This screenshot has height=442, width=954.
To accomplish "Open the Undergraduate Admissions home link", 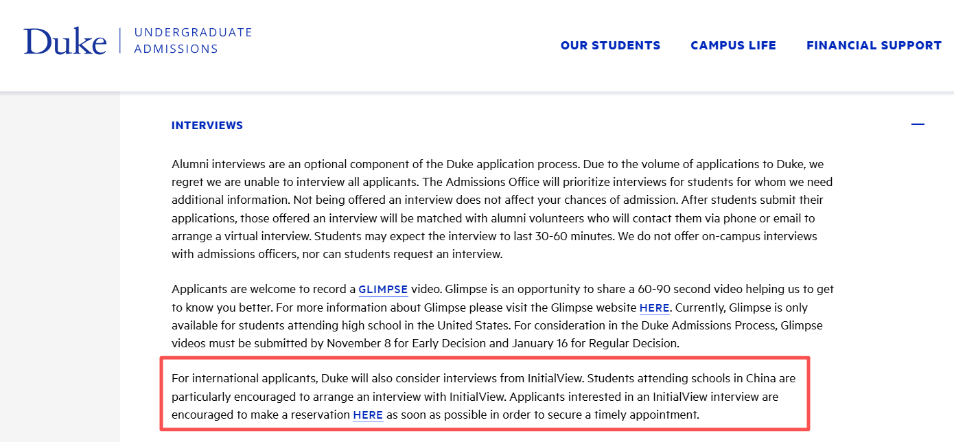I will tap(193, 41).
